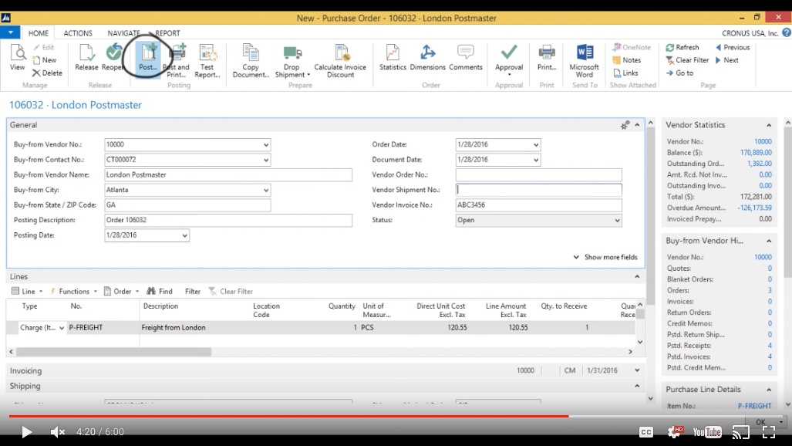Screen dimensions: 792x446
Task: Open the Test Report icon
Action: (x=207, y=58)
